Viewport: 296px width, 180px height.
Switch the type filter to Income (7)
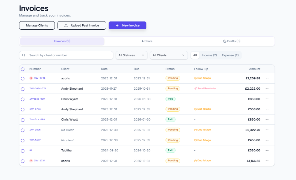pos(209,55)
